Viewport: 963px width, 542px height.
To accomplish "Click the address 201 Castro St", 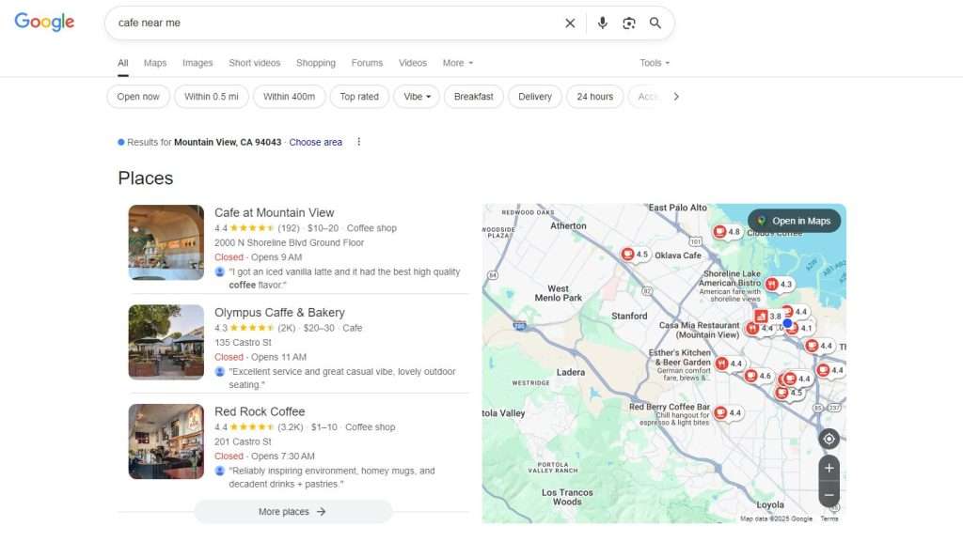I will pyautogui.click(x=243, y=441).
